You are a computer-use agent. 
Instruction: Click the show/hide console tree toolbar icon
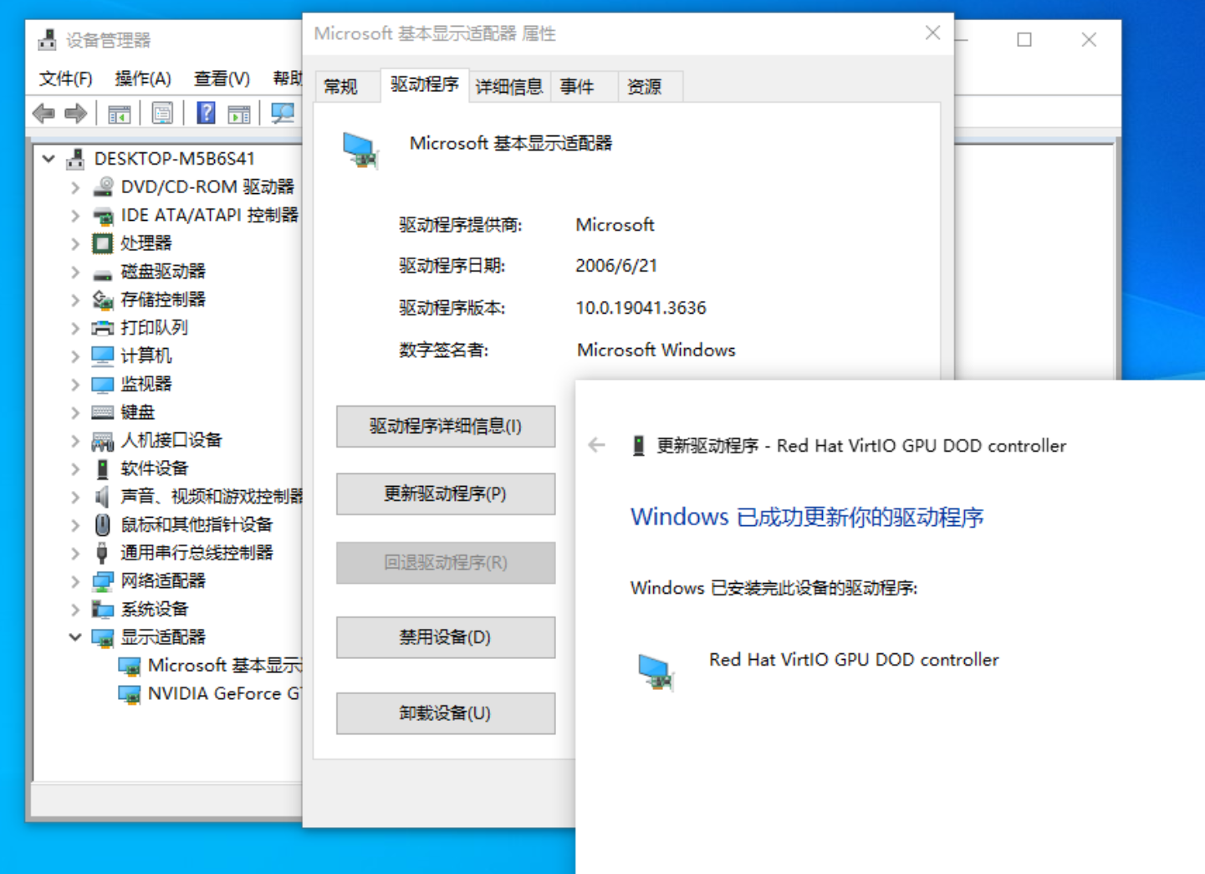119,114
